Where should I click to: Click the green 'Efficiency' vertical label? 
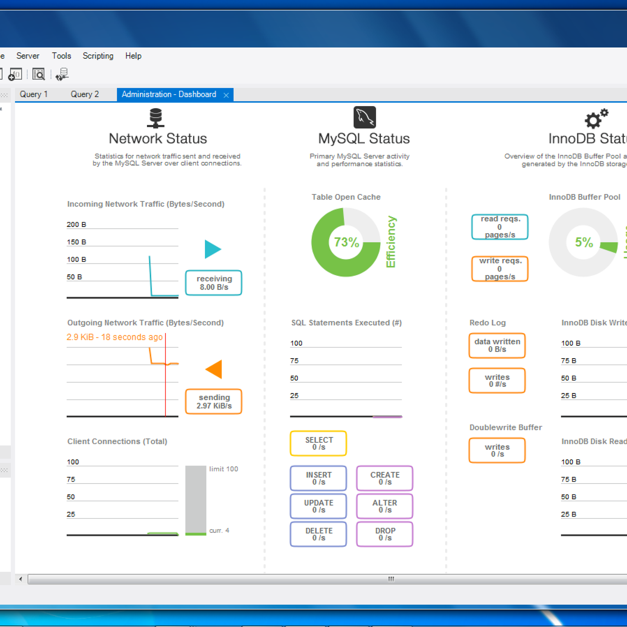click(x=391, y=242)
